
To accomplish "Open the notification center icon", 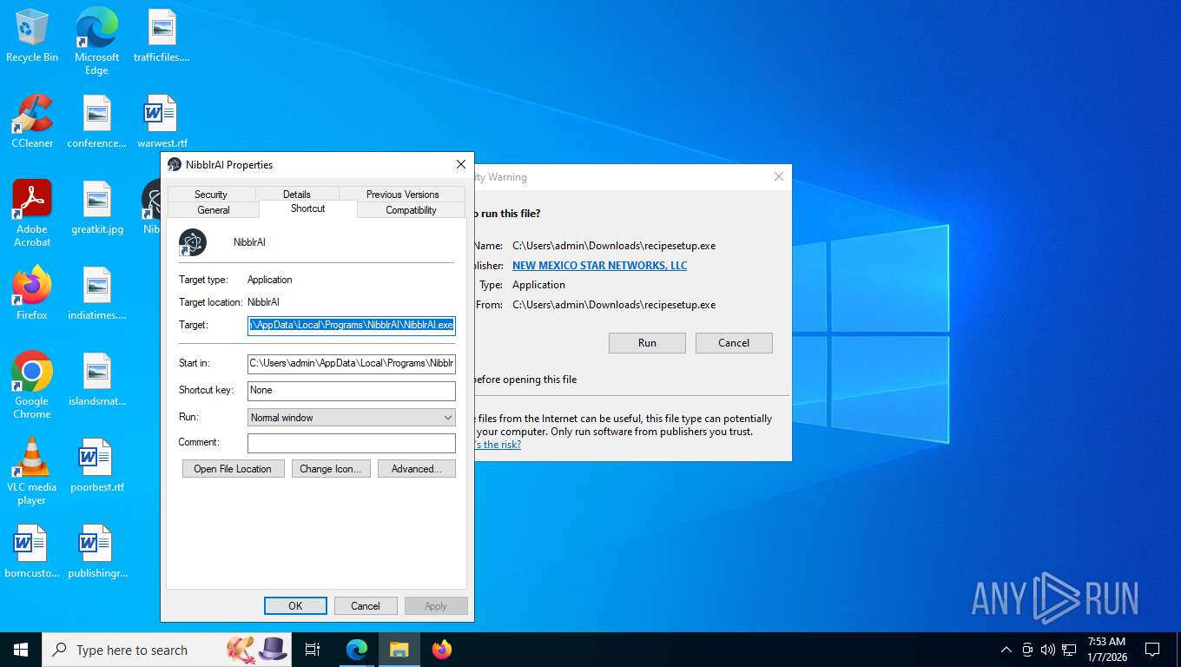I will pyautogui.click(x=1152, y=650).
